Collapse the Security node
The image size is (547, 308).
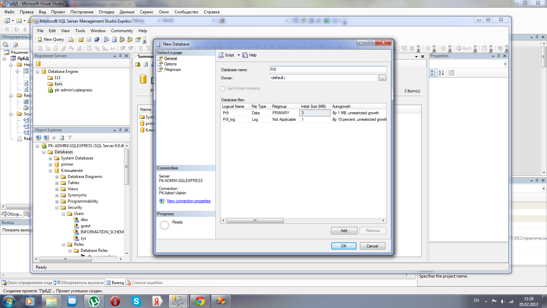coord(57,208)
